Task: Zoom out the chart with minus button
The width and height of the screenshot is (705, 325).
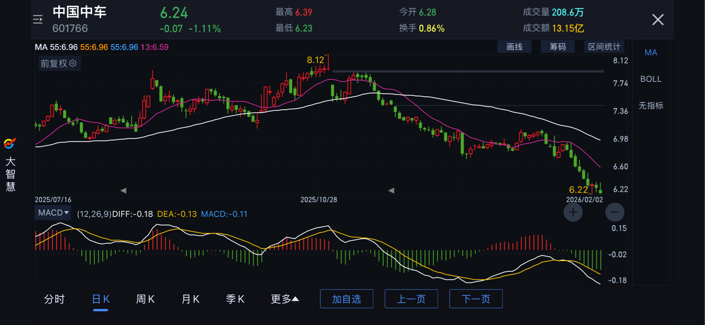Action: click(615, 212)
